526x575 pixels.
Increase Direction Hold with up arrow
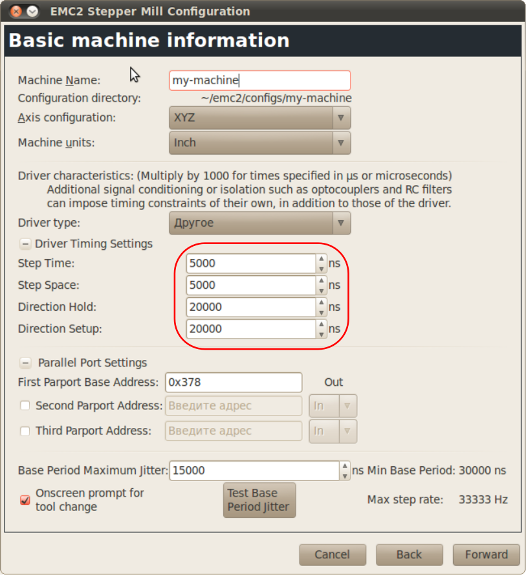[322, 302]
